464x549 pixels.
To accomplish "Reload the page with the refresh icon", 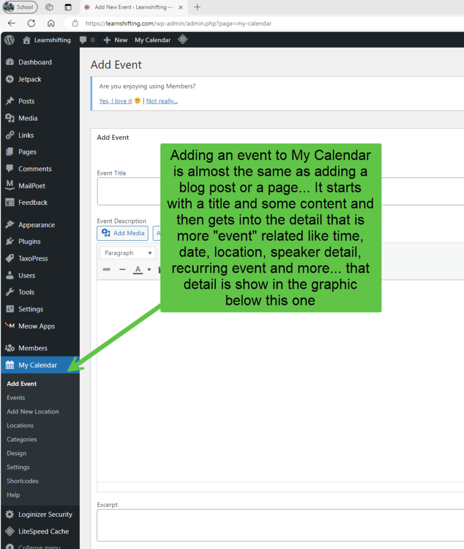I will click(32, 24).
